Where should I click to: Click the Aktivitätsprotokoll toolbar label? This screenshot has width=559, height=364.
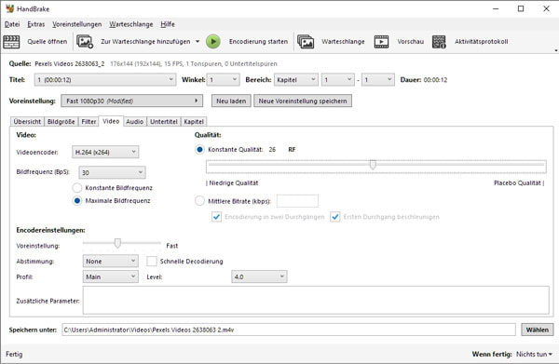click(482, 42)
